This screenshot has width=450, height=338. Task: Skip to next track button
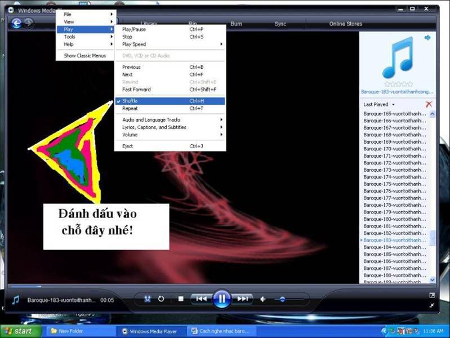[x=243, y=299]
